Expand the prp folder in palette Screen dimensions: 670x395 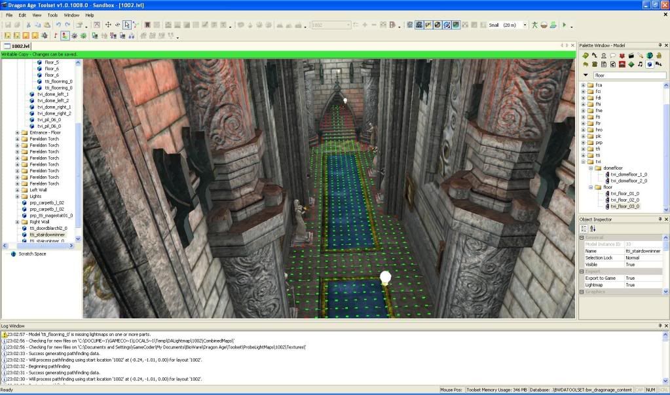583,142
